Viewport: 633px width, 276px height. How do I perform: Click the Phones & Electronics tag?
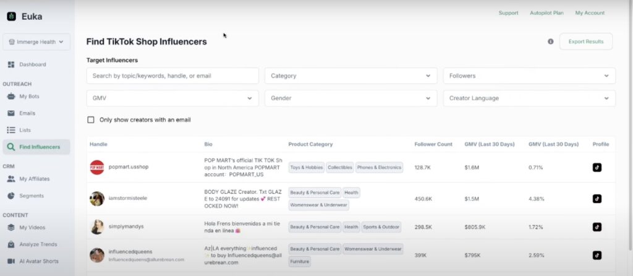click(379, 167)
